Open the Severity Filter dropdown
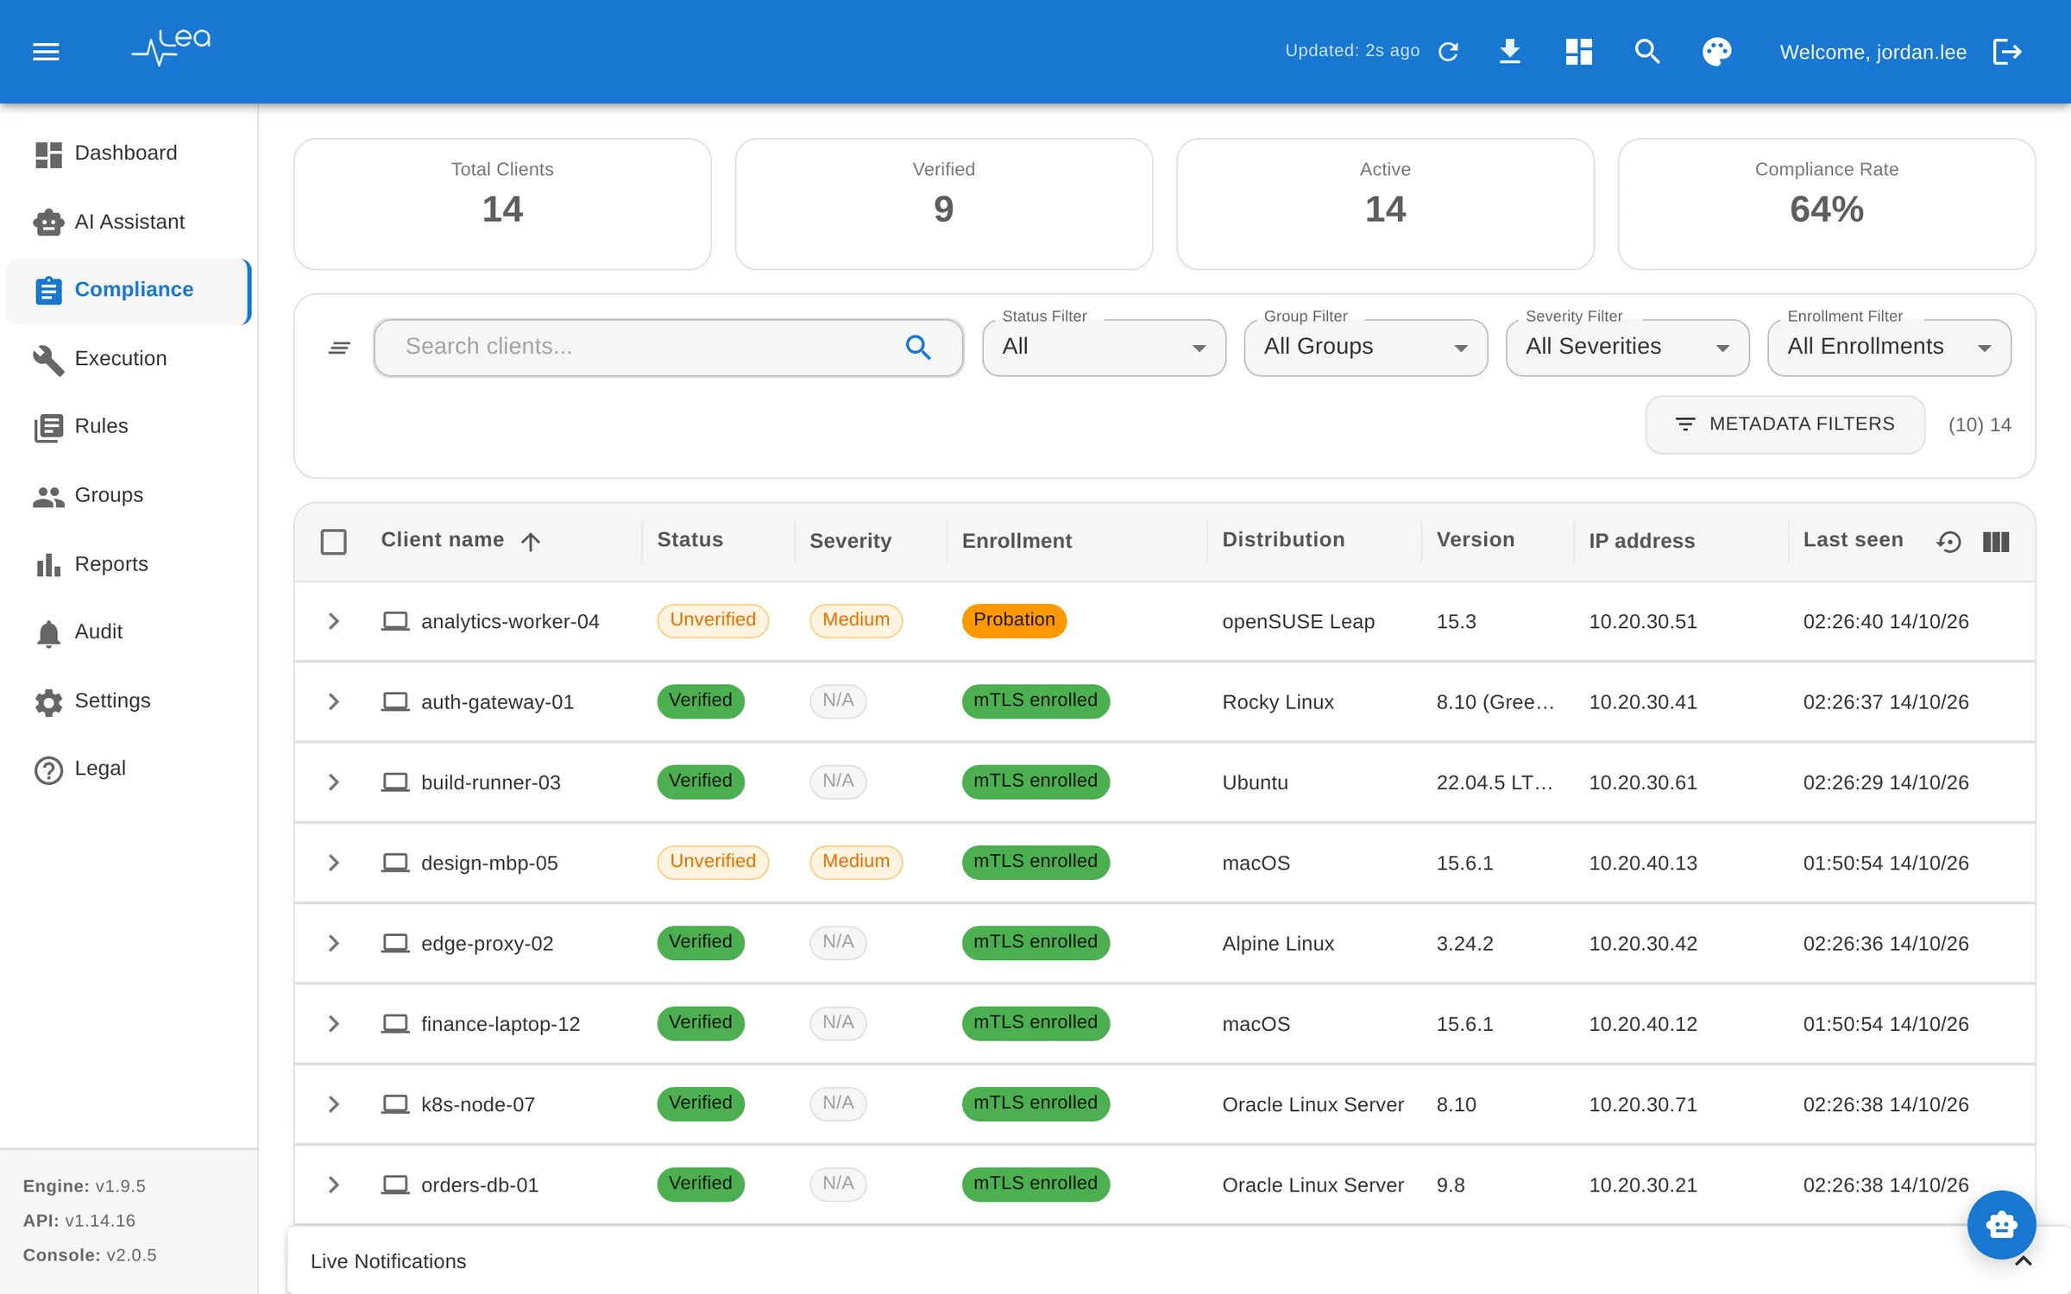 point(1627,348)
